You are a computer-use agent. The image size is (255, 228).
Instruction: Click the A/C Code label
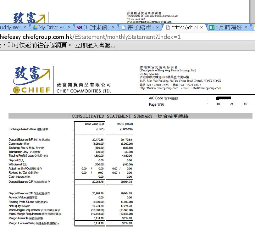[x=164, y=98]
